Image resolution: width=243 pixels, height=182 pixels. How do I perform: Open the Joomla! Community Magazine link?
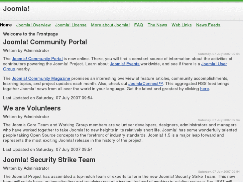(x=41, y=78)
